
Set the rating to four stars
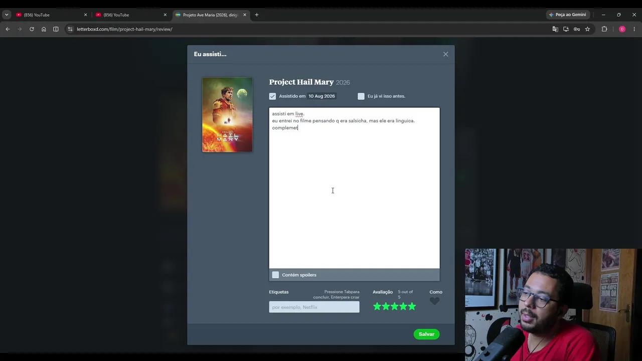pos(403,306)
